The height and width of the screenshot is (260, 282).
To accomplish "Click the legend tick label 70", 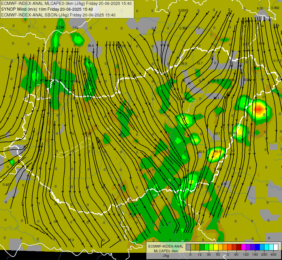I will pos(227,255).
